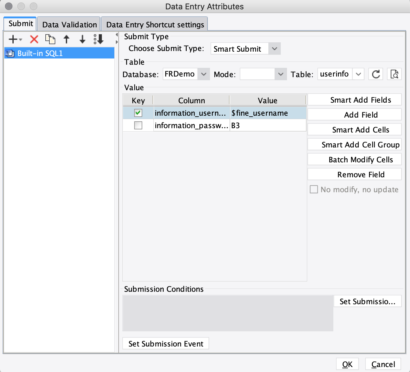The image size is (410, 372).
Task: Refresh the table list
Action: click(x=376, y=74)
